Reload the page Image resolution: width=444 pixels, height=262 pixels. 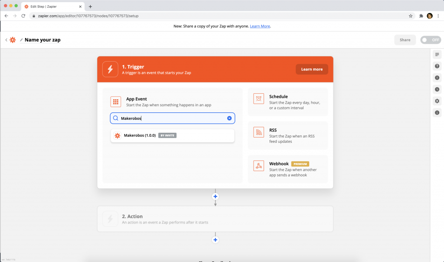(x=23, y=16)
